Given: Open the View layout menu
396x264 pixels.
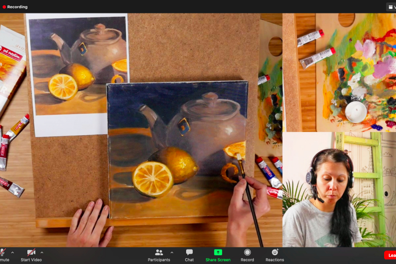Looking at the screenshot, I should tap(391, 7).
